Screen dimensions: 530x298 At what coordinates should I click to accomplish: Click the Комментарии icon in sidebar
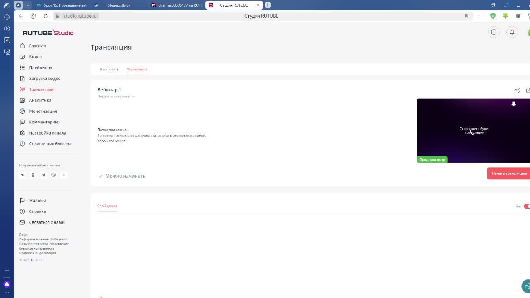coord(22,122)
